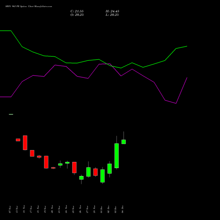Viewport: 220px width, 220px height.
Task: Select the tall red candle for 14 Nov
Action: (x=25, y=143)
